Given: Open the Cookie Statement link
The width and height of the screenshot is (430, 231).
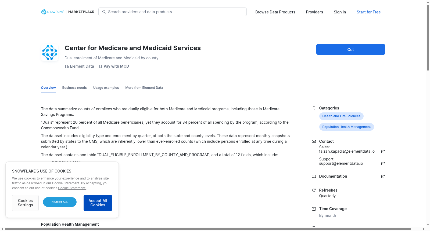Looking at the screenshot, I should click(72, 188).
